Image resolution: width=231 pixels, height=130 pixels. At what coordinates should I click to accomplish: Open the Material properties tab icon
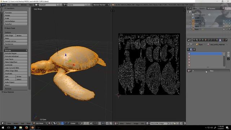coord(217,40)
